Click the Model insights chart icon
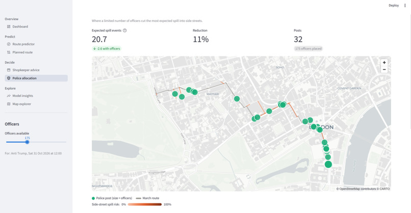The height and width of the screenshot is (213, 411). pos(9,96)
